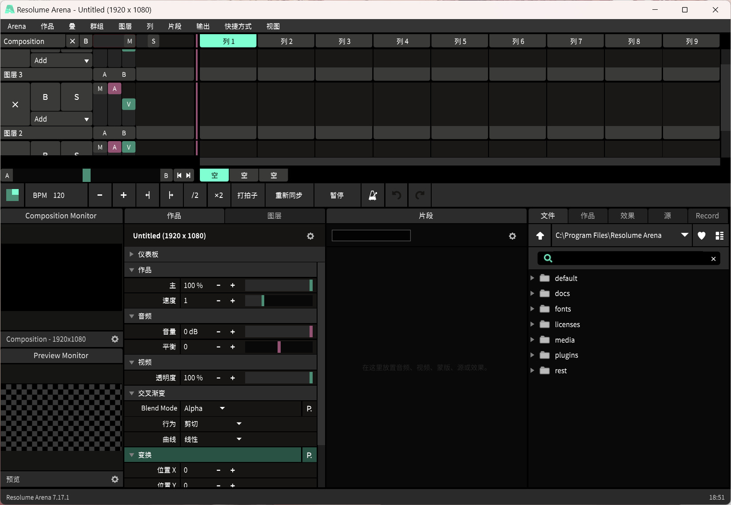Image resolution: width=731 pixels, height=505 pixels.
Task: Double BPM with ×2 button
Action: coord(219,195)
